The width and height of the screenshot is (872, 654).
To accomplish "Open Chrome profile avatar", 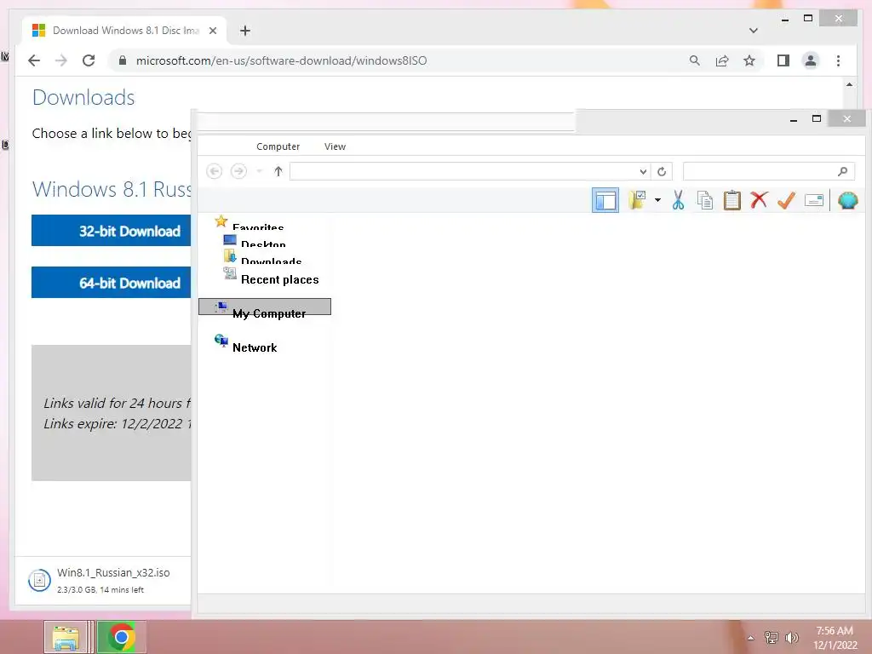I will coord(811,60).
